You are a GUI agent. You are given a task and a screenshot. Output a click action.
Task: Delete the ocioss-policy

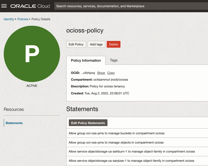(113, 44)
